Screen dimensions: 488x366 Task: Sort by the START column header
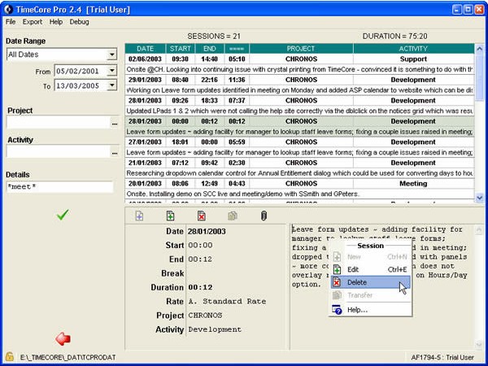[181, 49]
